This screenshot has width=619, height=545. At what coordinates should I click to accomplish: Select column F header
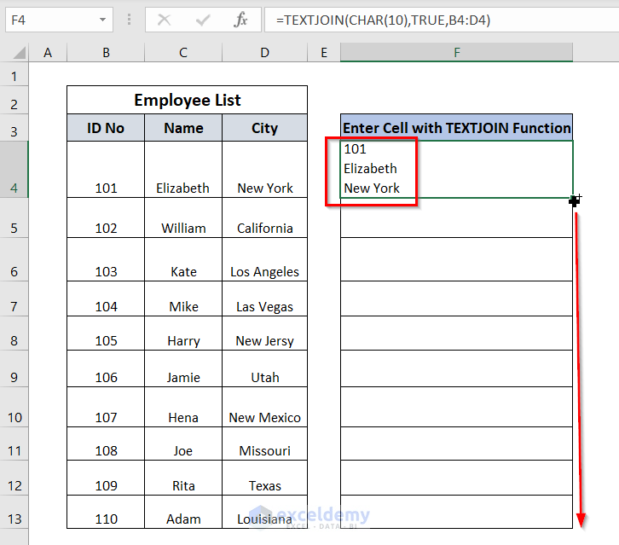tap(456, 53)
